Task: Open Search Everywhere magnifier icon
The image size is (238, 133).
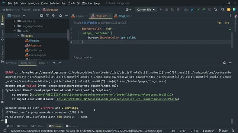Action: tap(223, 10)
